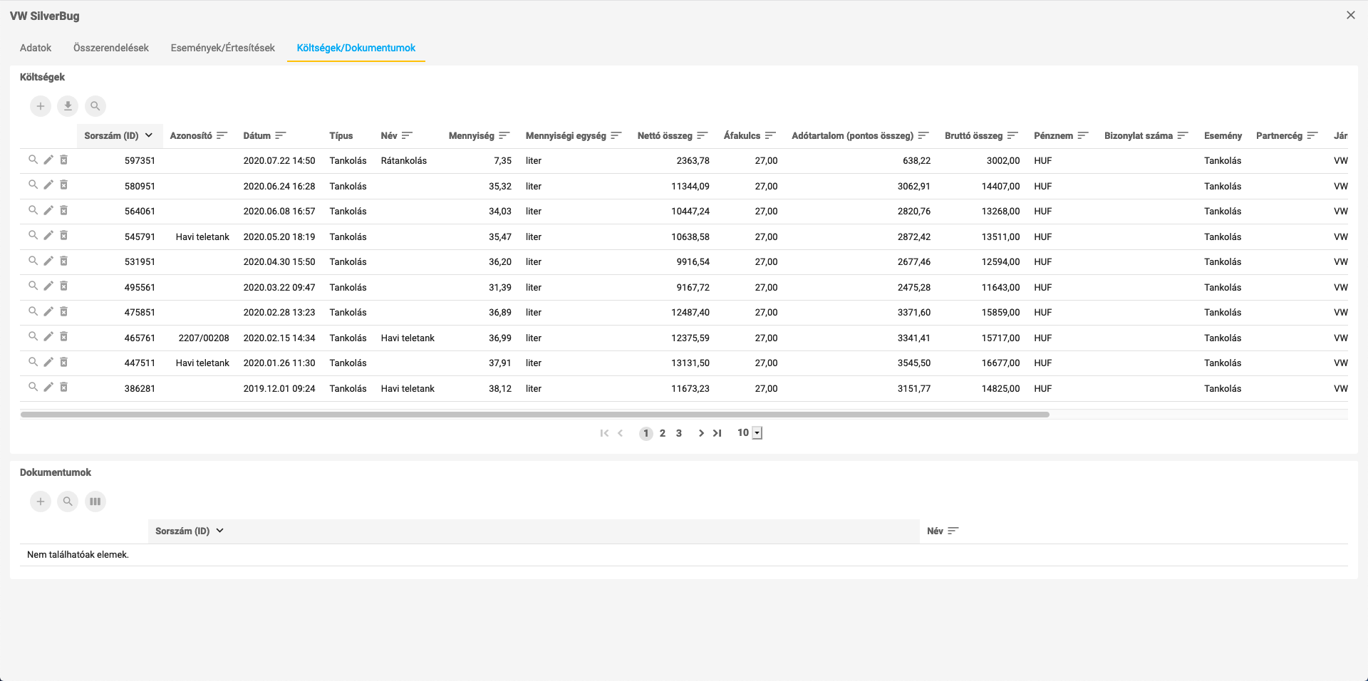
Task: Toggle sort arrow on costs Sorszám (ID) header
Action: 149,135
